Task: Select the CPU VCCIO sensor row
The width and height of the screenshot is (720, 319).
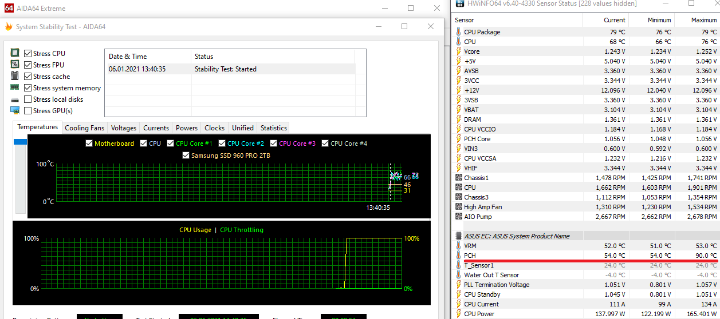Action: pos(586,129)
